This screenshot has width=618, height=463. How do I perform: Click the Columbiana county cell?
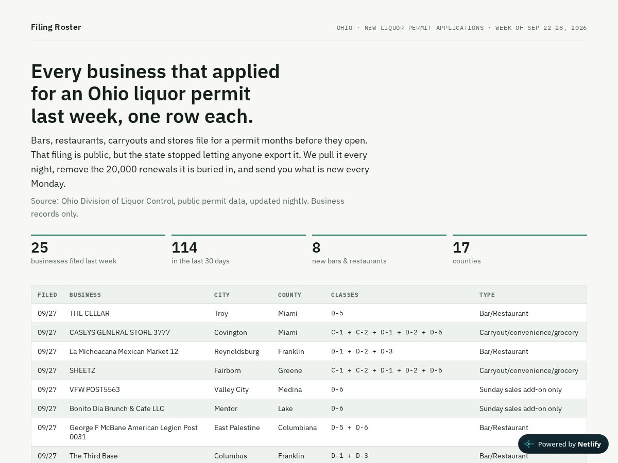[297, 428]
